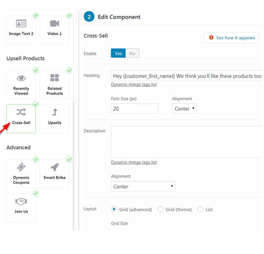Click the Image Text 2 label

21,33
